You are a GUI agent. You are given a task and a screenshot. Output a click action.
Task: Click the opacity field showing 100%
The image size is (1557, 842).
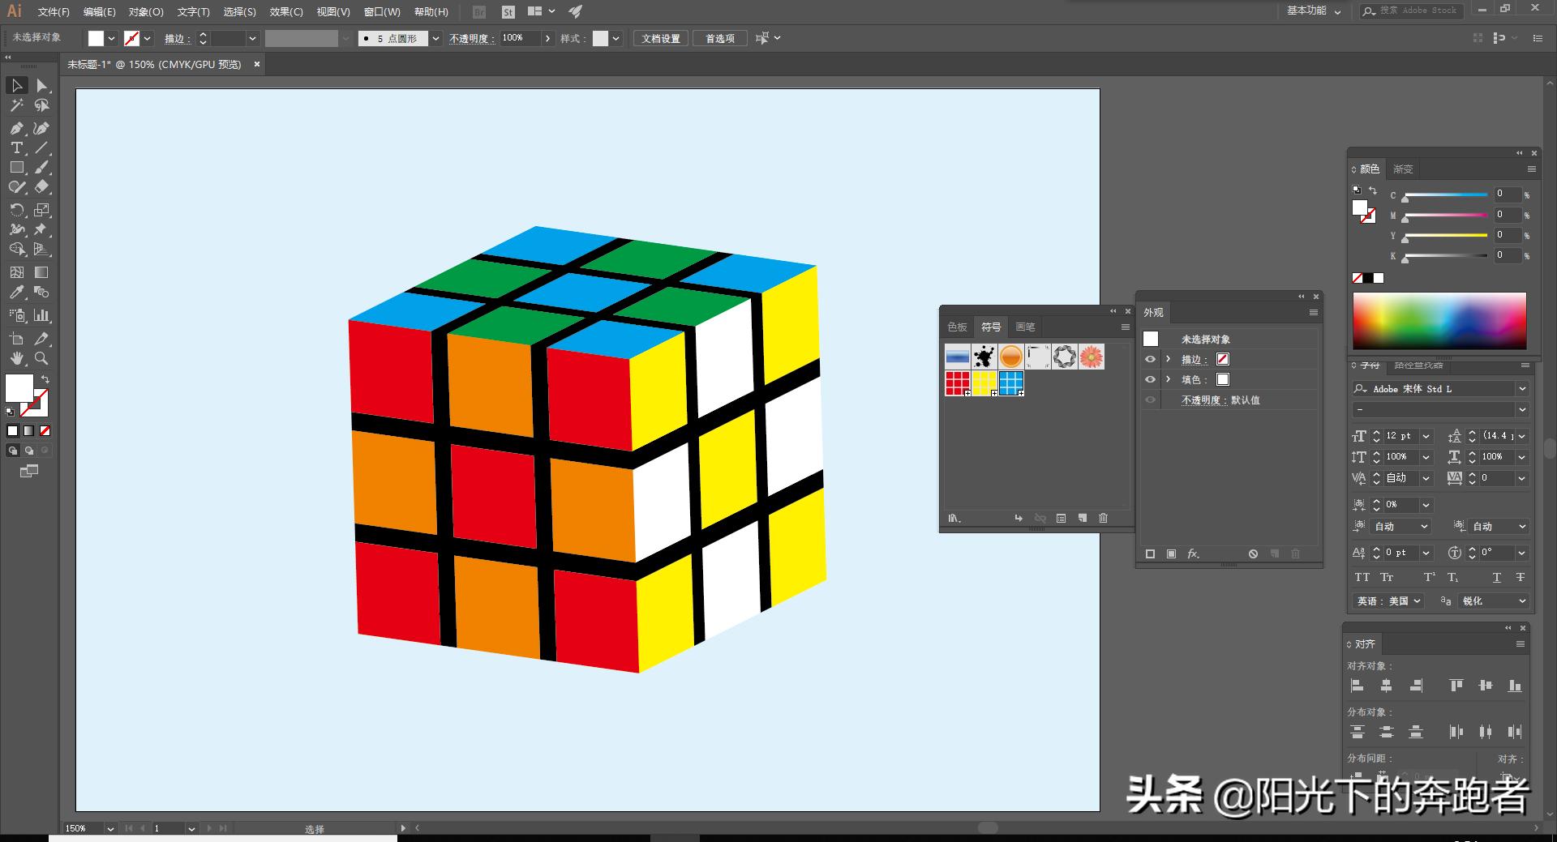click(515, 38)
